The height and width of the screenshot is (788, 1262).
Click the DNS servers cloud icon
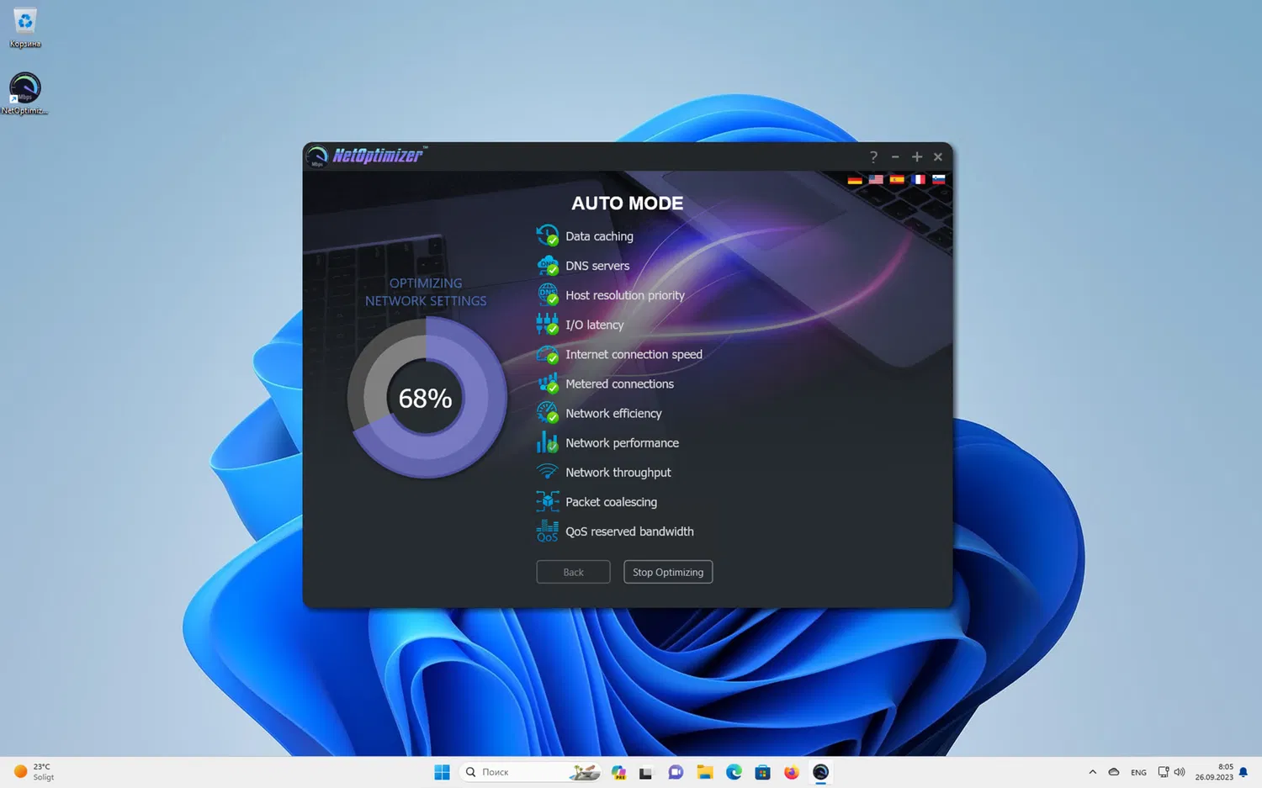(x=547, y=265)
